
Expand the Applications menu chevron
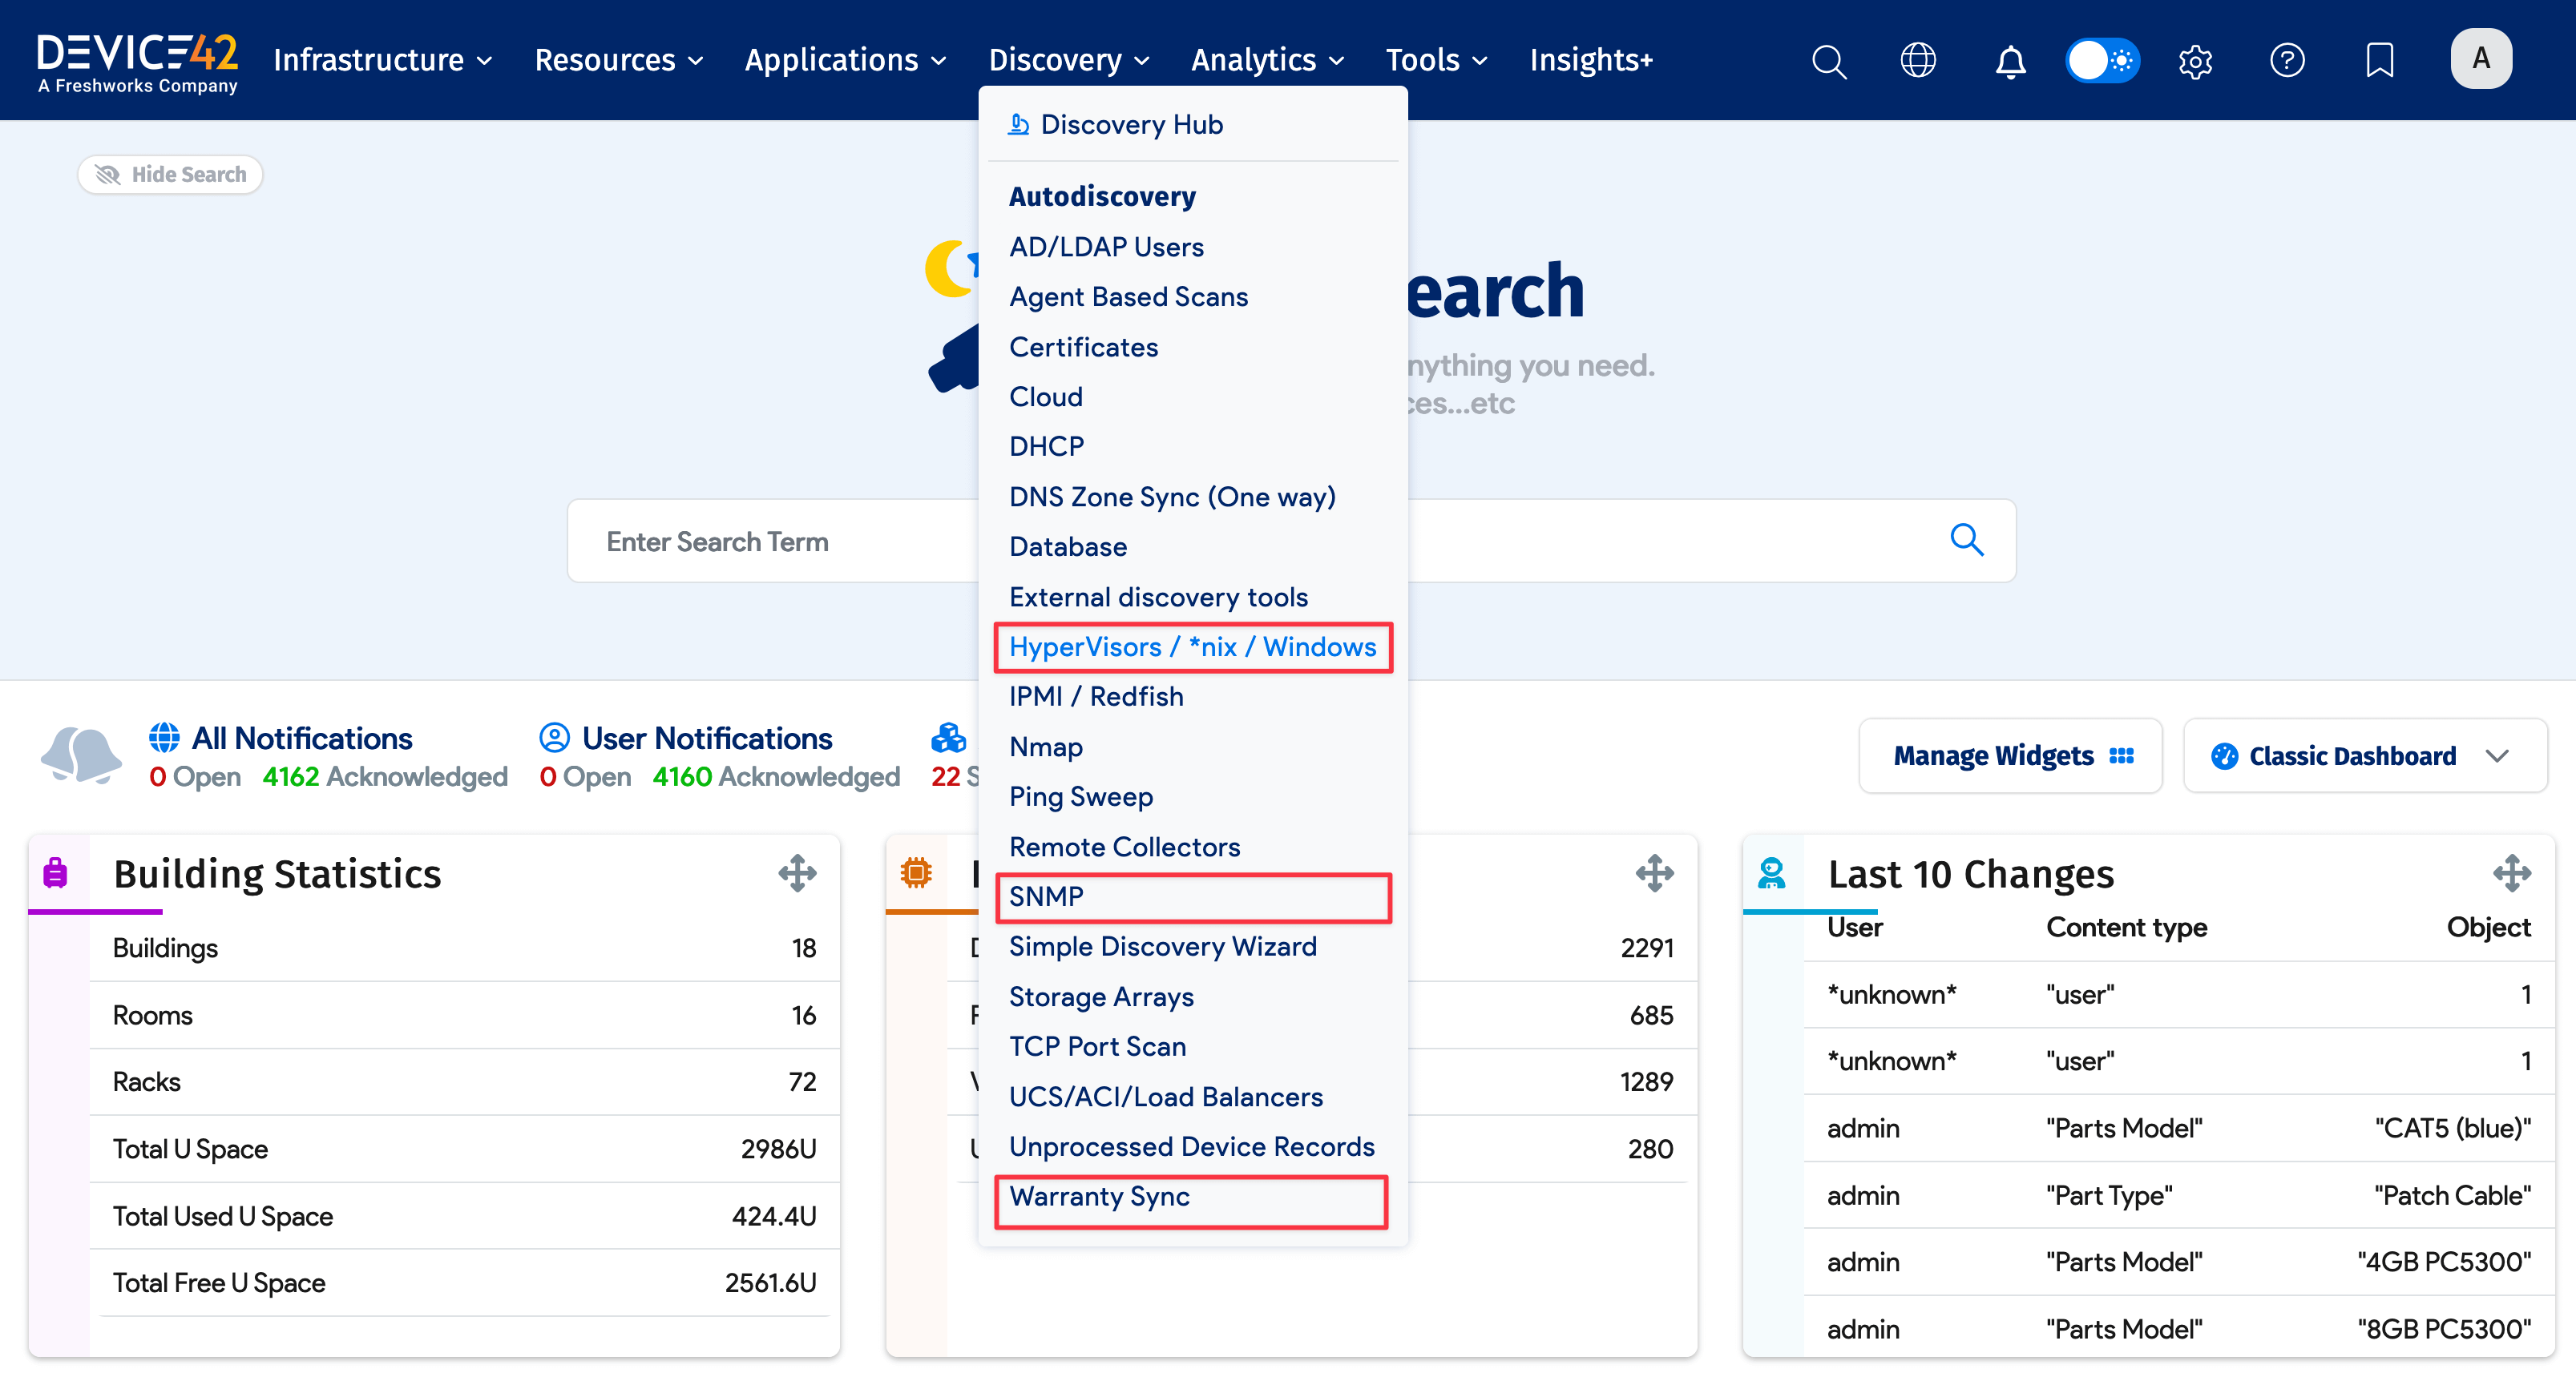(940, 61)
